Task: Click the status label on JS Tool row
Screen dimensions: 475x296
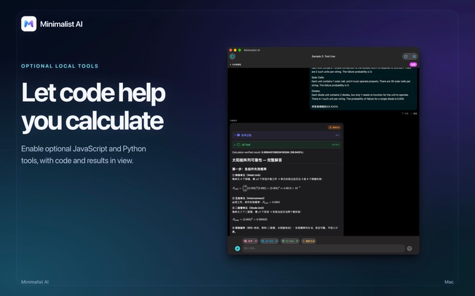Action: (335, 144)
